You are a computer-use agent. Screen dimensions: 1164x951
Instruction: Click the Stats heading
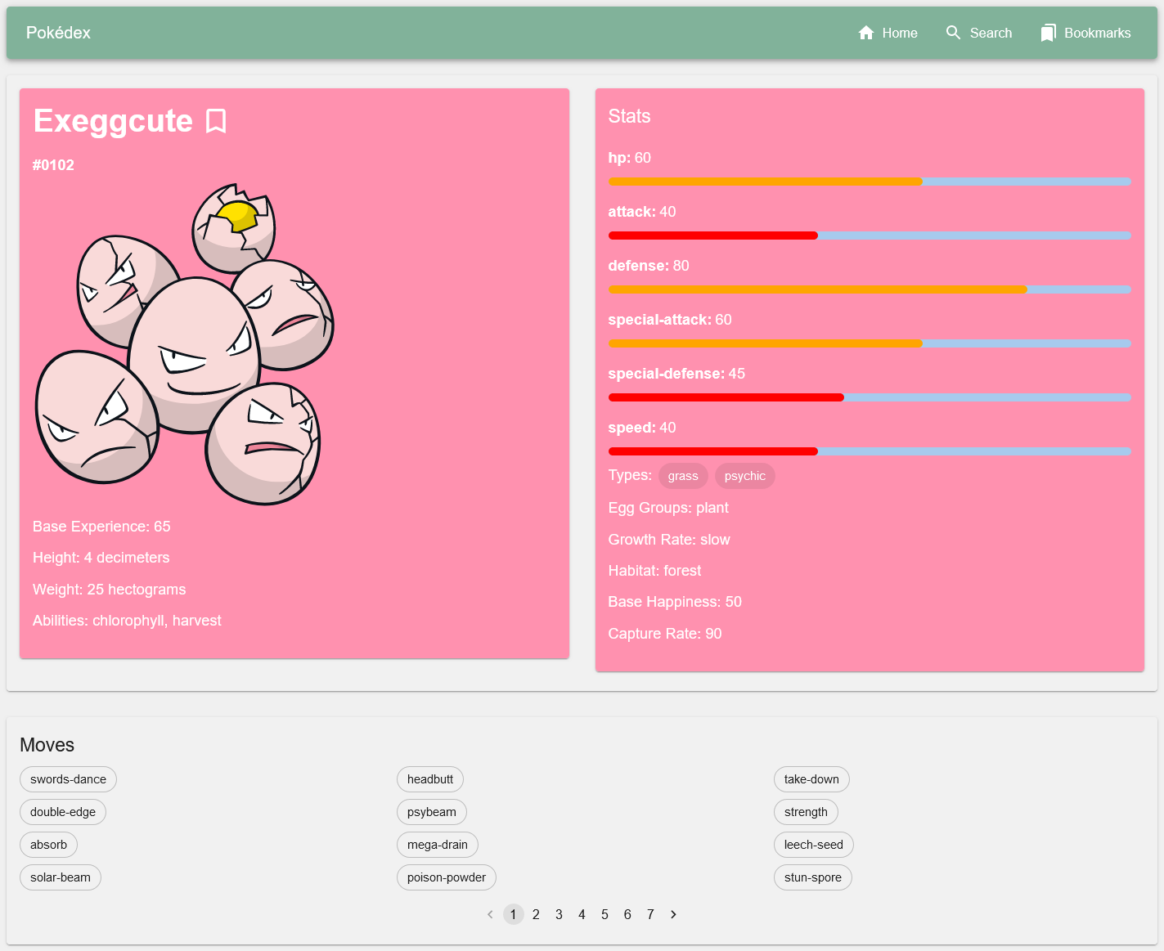629,116
